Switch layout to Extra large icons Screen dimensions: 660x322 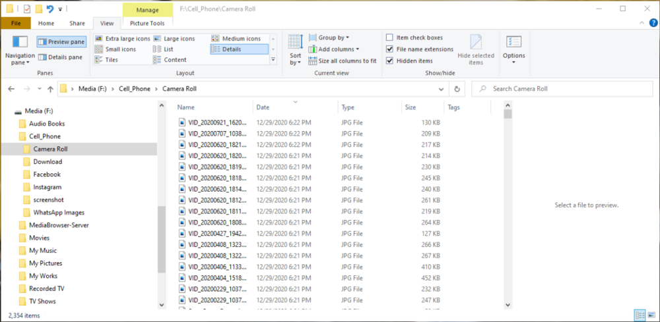(x=123, y=39)
